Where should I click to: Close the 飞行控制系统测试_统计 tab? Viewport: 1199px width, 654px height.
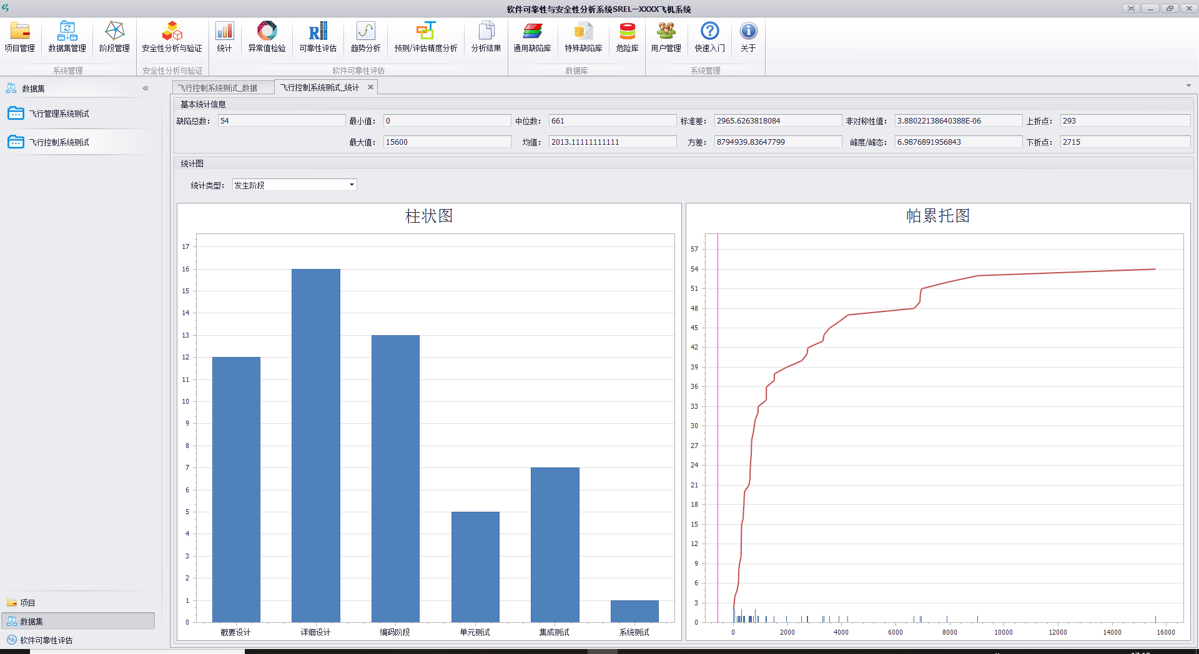pos(370,87)
